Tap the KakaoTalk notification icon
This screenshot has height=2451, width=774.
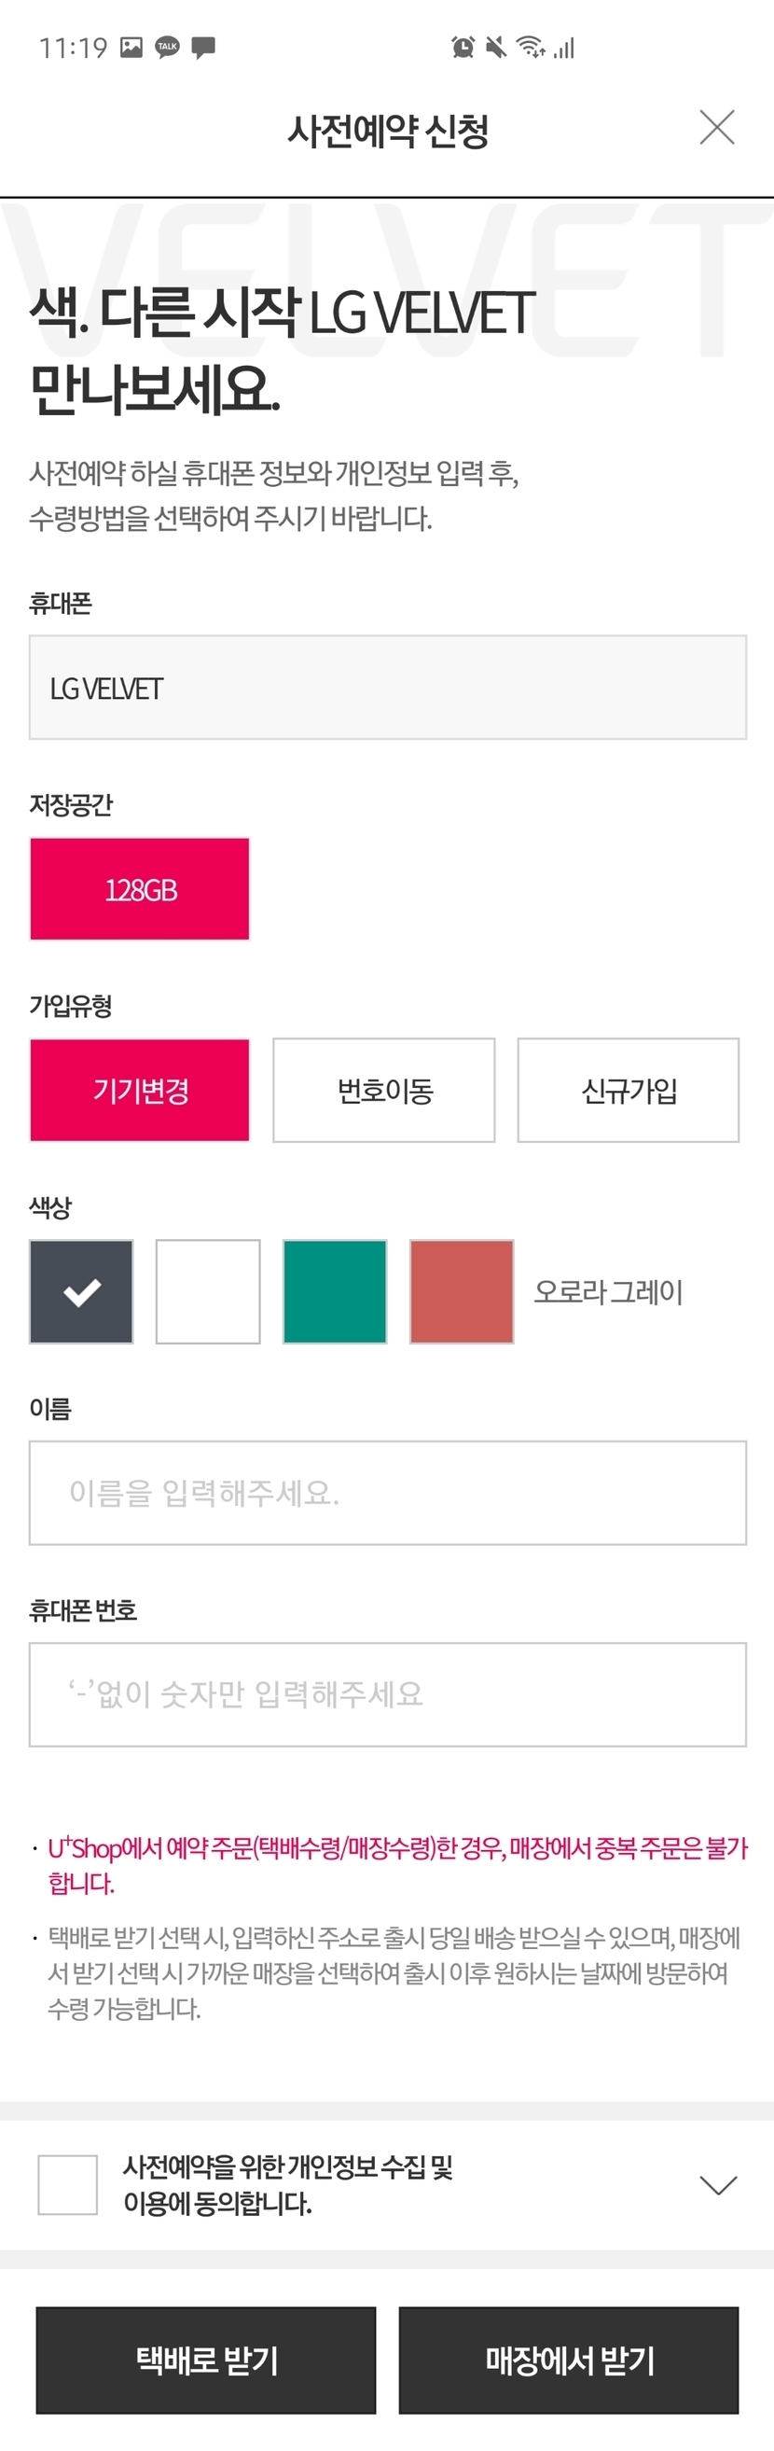[x=167, y=47]
